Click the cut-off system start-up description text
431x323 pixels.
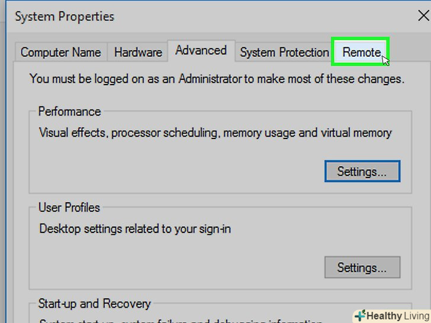pos(178,321)
